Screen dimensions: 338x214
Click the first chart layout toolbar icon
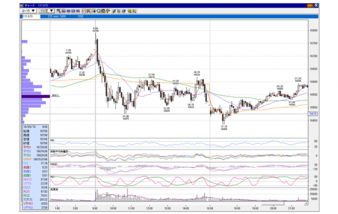(59, 11)
